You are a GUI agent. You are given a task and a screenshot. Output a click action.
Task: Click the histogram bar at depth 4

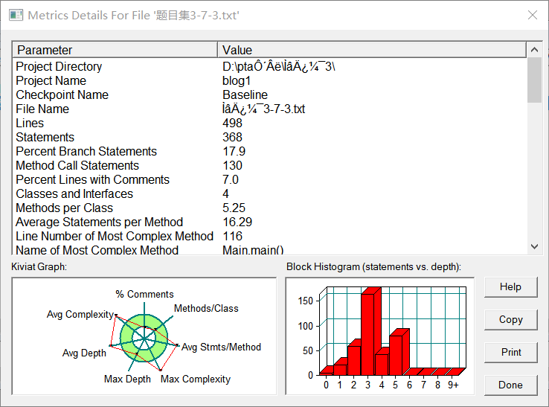pos(382,365)
